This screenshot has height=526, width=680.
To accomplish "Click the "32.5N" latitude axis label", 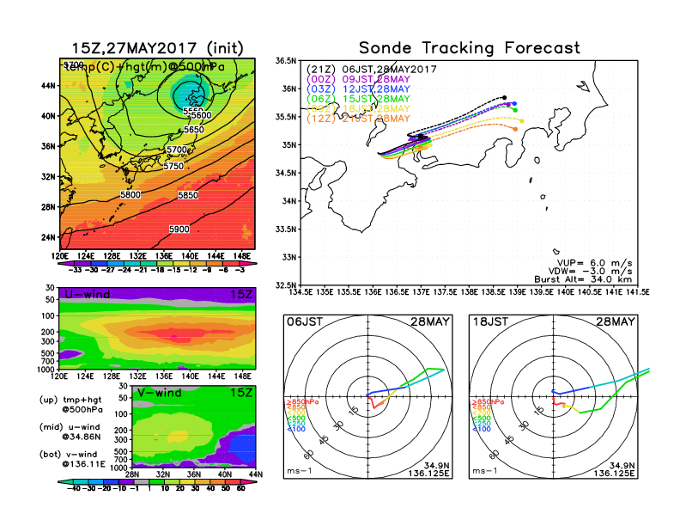I will (x=287, y=285).
